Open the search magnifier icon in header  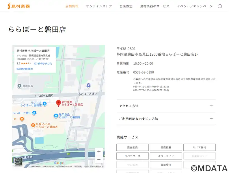pos(220,6)
